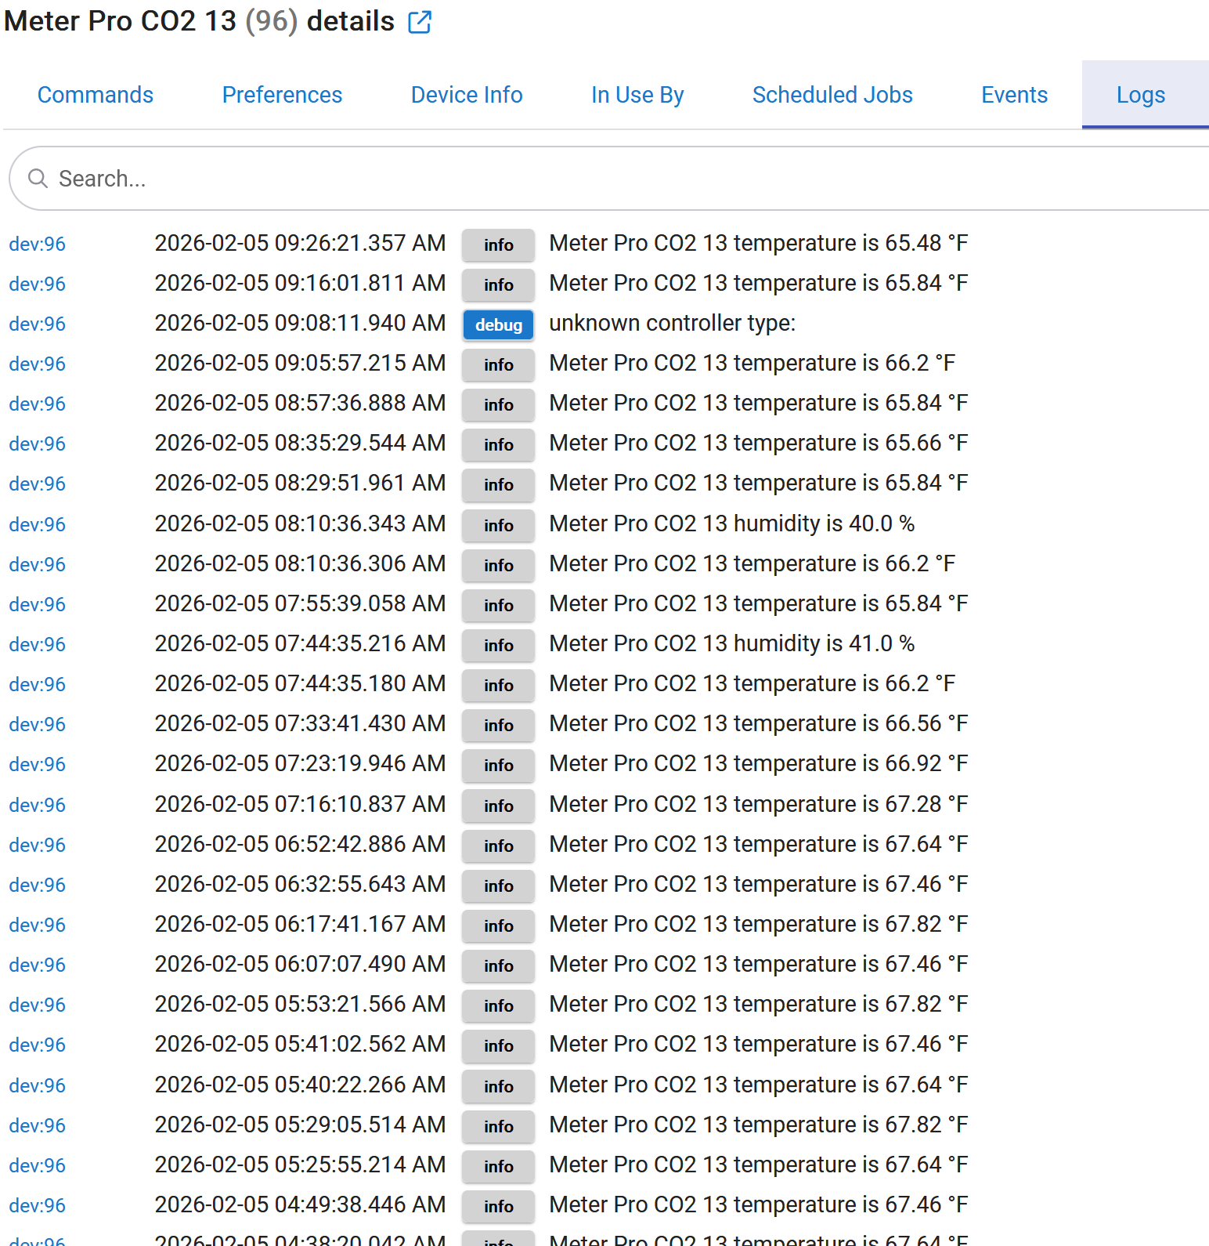Click the search magnifier icon
Screen dimensions: 1209x1246
pos(38,179)
